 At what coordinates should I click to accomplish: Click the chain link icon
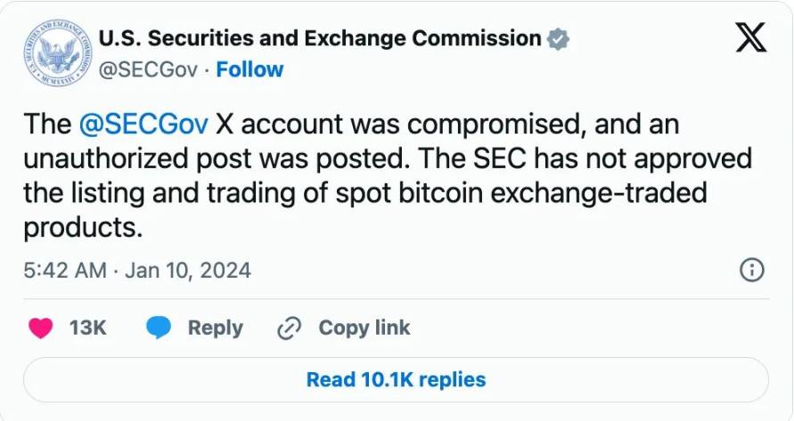[290, 328]
